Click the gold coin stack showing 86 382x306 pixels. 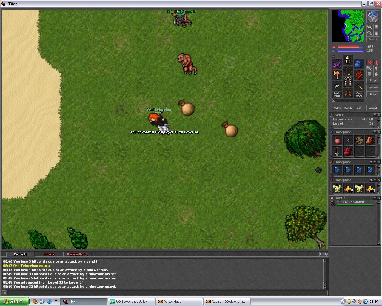tap(348, 188)
